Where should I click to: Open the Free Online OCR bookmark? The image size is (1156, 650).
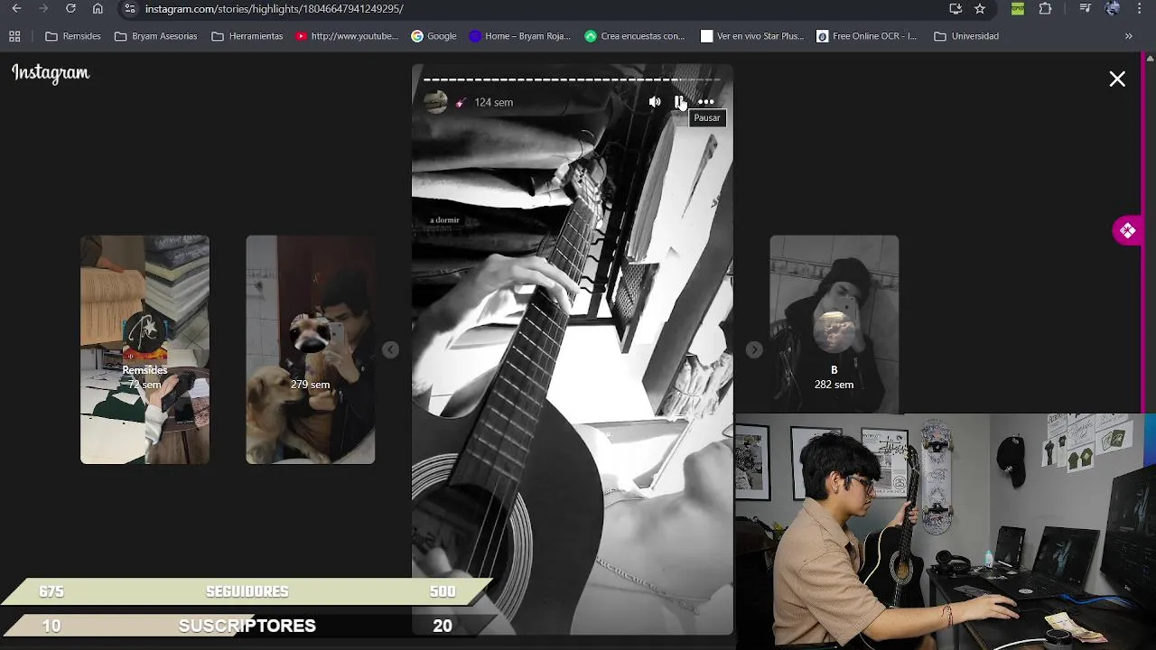pyautogui.click(x=866, y=36)
